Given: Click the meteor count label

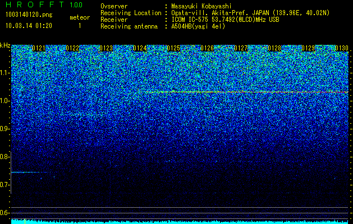Looking at the screenshot, I should pos(80,17).
